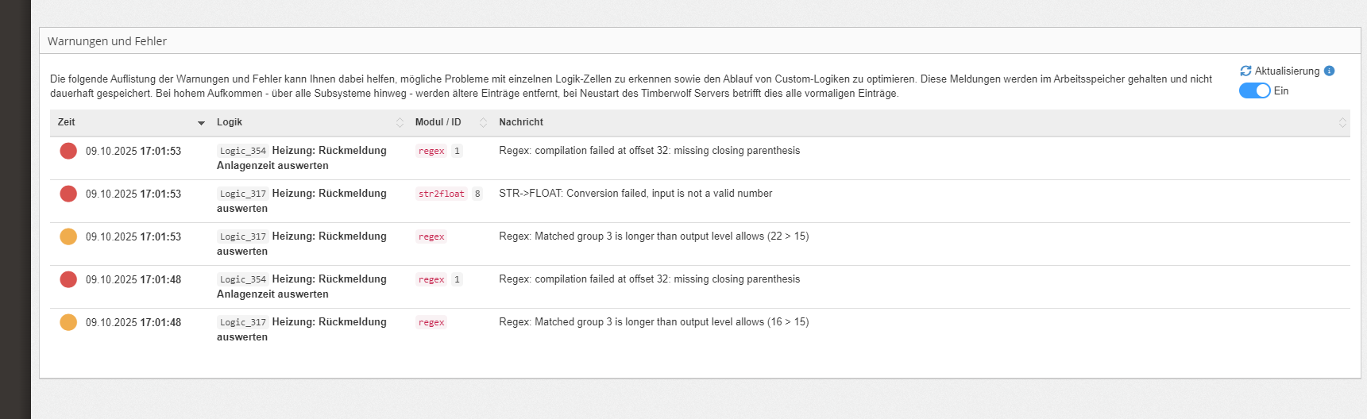Click the Logik column sort arrows
This screenshot has width=1367, height=419.
[x=400, y=122]
